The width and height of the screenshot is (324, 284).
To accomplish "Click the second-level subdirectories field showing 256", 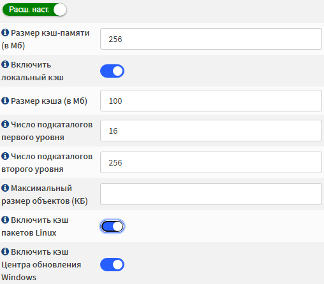I will [x=211, y=162].
